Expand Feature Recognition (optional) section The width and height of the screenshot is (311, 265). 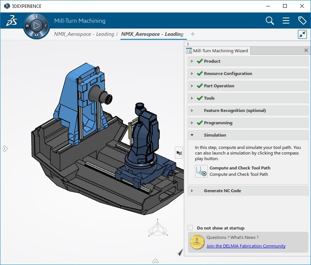coord(248,110)
